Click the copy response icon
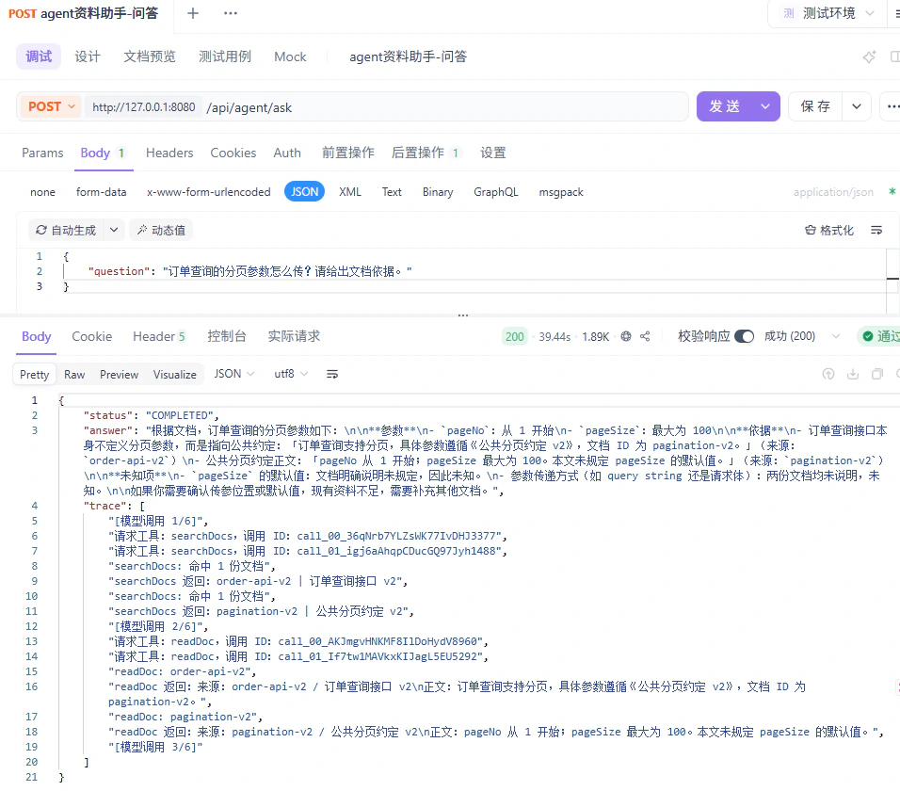The width and height of the screenshot is (900, 791). (877, 374)
